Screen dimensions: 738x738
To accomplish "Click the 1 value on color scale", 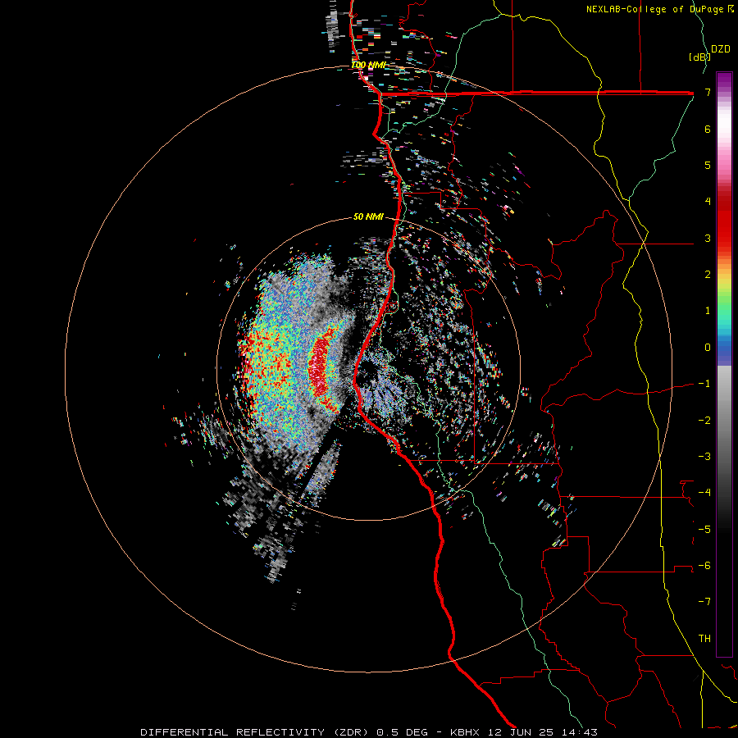I will click(x=708, y=311).
